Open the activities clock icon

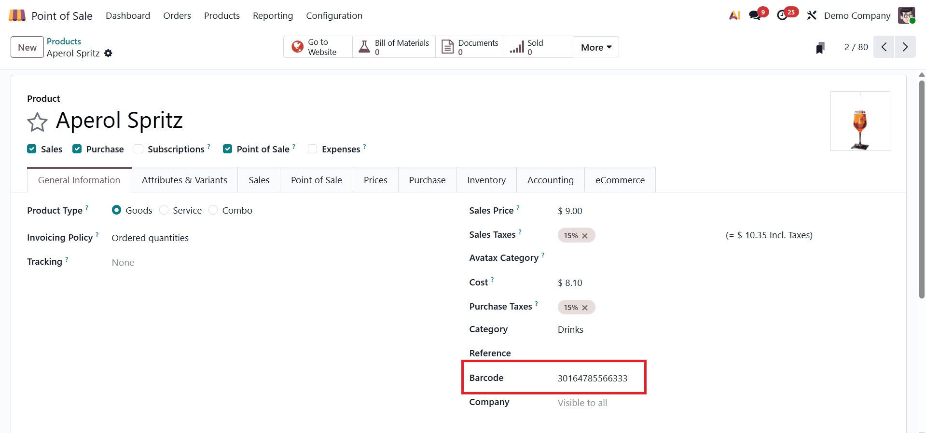[782, 15]
